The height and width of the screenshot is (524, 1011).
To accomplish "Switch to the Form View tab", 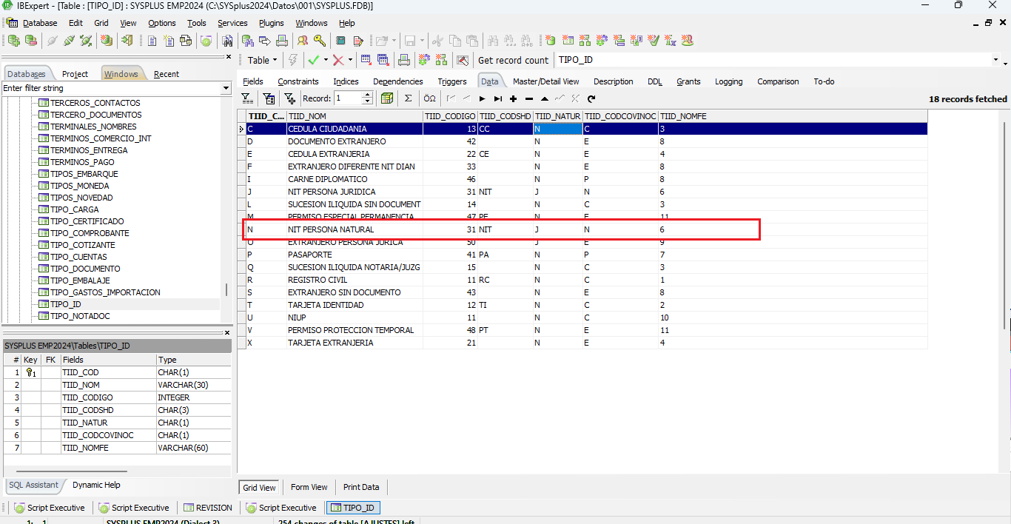I will click(309, 487).
